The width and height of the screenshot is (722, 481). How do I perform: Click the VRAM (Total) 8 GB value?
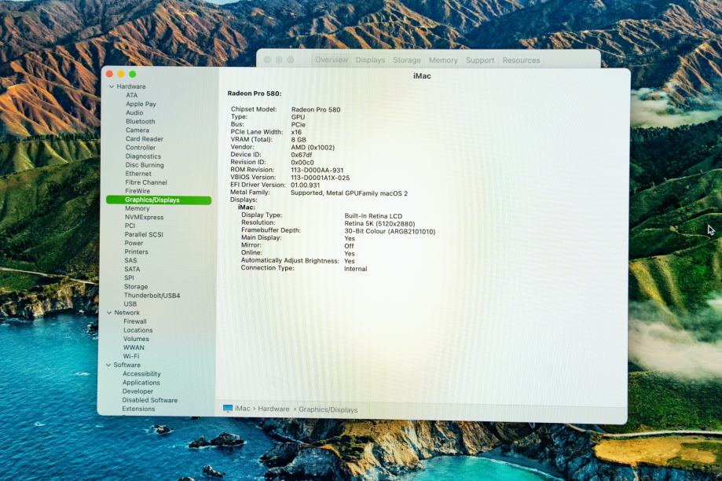click(x=299, y=140)
